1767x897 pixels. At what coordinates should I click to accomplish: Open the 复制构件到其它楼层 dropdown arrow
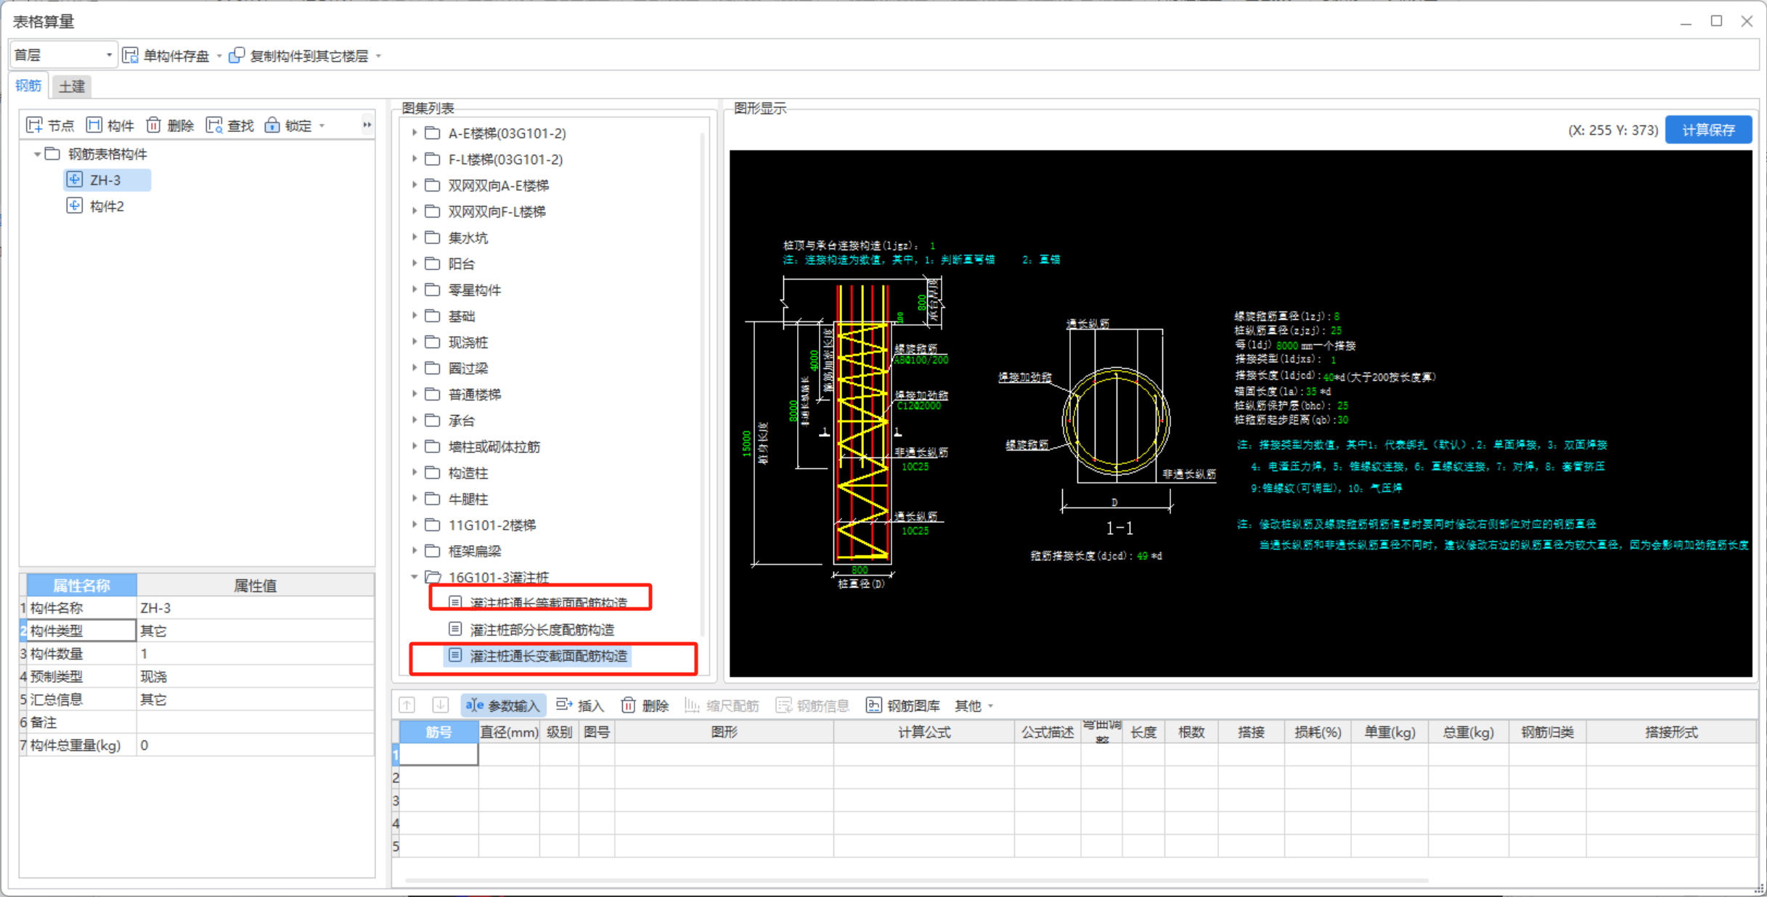point(379,56)
